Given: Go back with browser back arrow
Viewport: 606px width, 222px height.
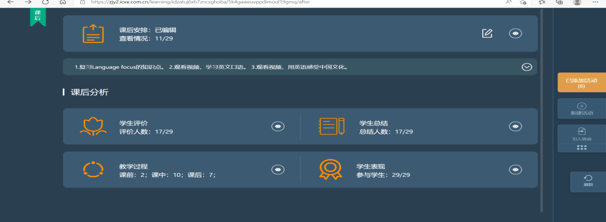Looking at the screenshot, I should click(x=11, y=2).
